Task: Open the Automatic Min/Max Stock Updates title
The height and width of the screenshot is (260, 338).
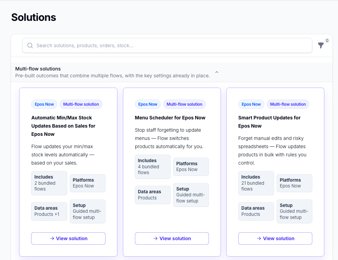Action: 63,126
